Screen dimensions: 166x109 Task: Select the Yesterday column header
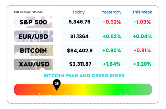tap(111, 12)
